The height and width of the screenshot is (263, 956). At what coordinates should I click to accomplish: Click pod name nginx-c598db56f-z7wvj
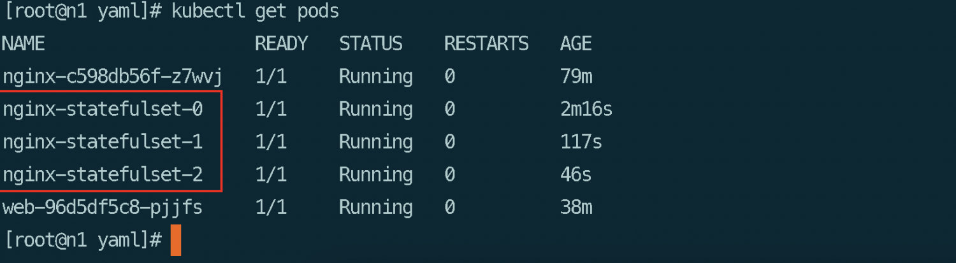pos(112,77)
